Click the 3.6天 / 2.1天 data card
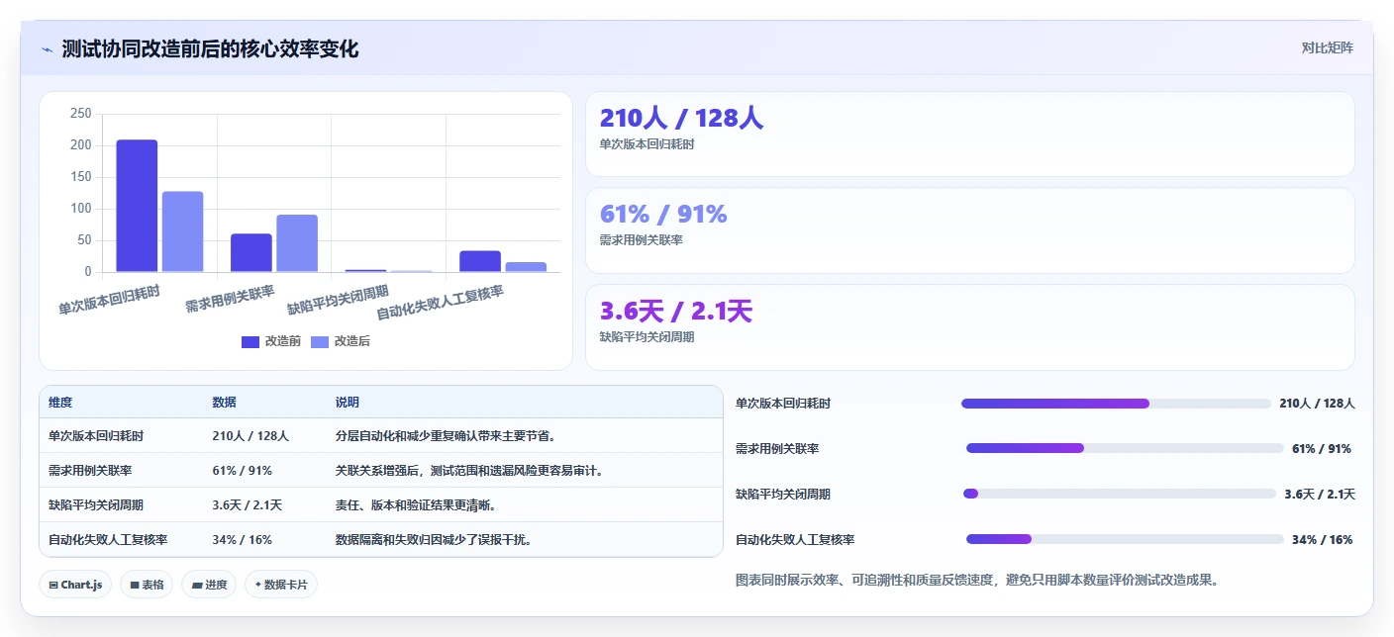This screenshot has height=637, width=1394. point(970,327)
